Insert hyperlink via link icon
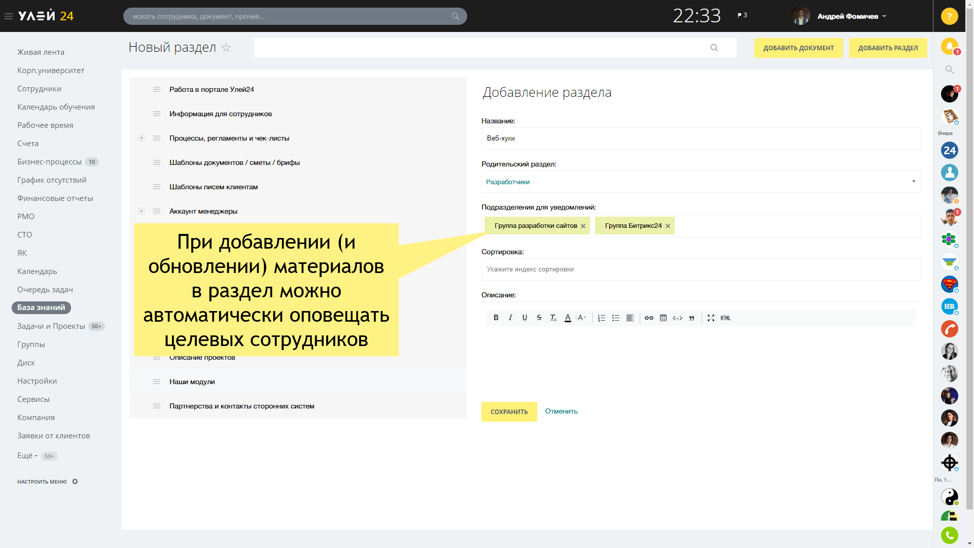974x548 pixels. 649,318
